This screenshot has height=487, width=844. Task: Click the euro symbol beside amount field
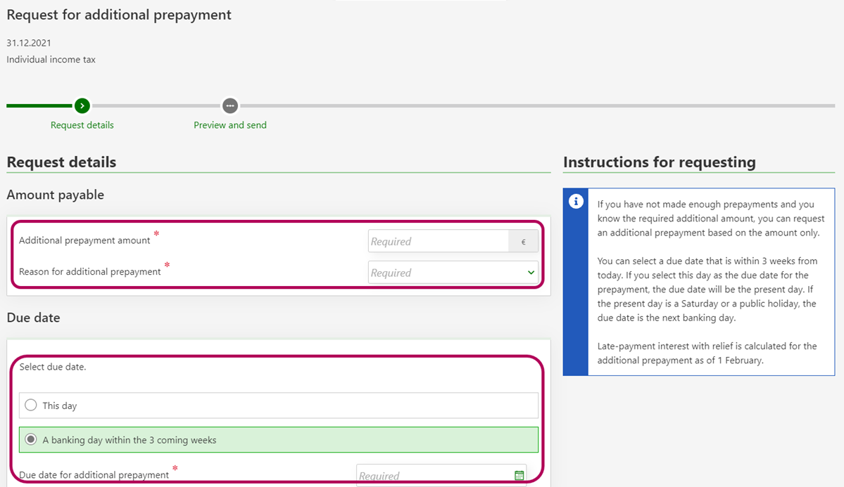(523, 242)
